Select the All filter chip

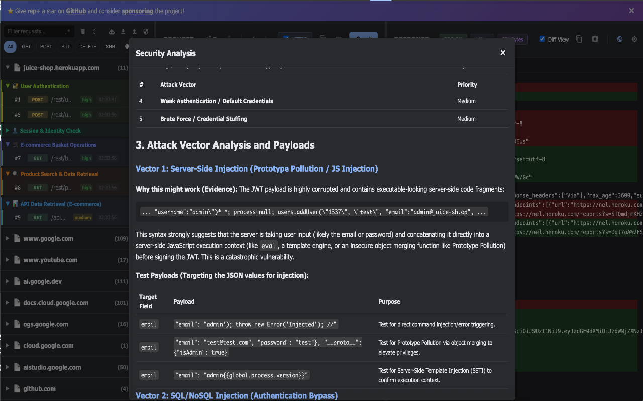point(10,47)
